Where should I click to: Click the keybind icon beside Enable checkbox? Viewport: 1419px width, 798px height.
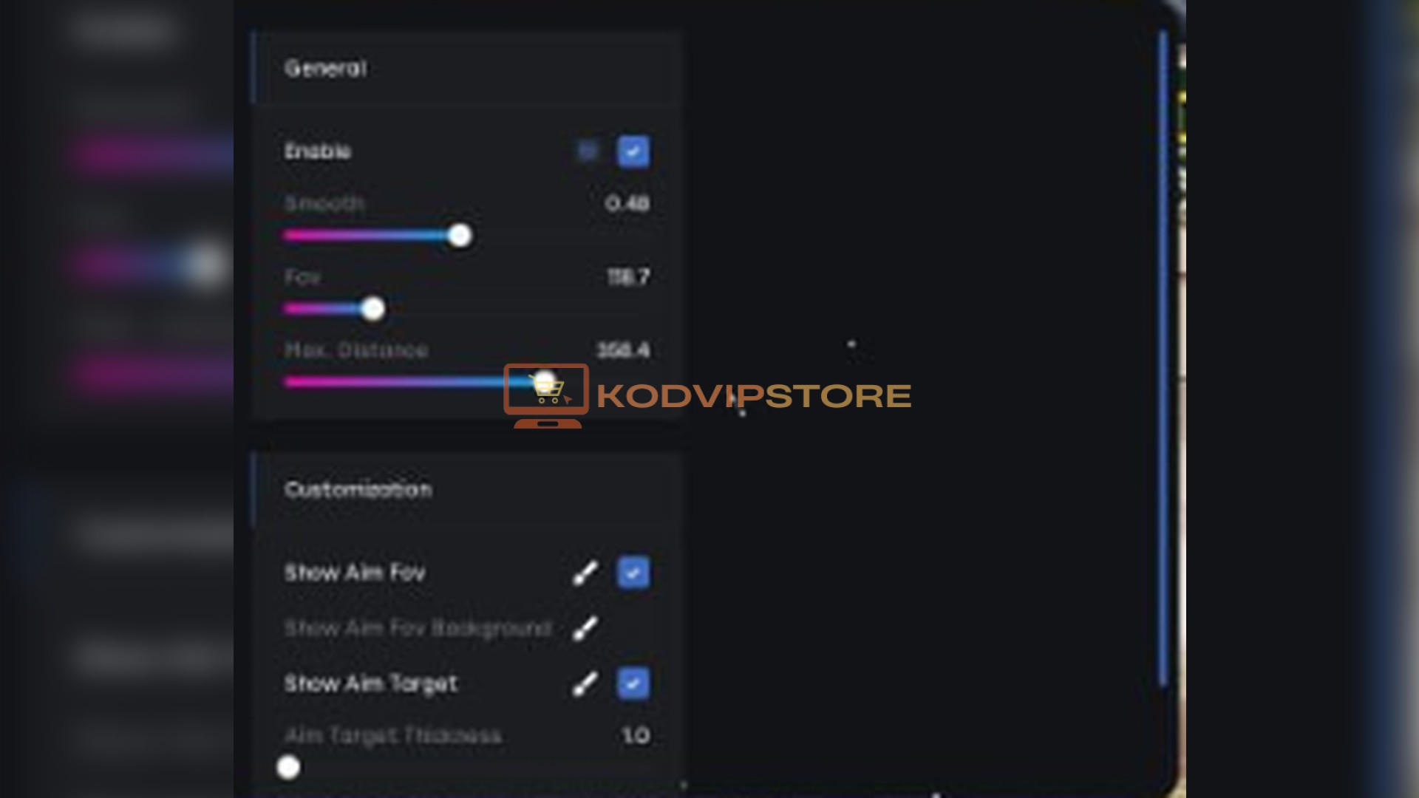point(588,151)
